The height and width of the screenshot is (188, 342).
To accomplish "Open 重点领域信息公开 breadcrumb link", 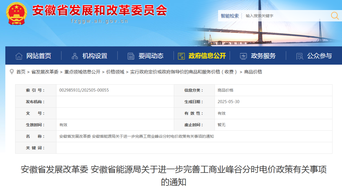I will coord(82,72).
